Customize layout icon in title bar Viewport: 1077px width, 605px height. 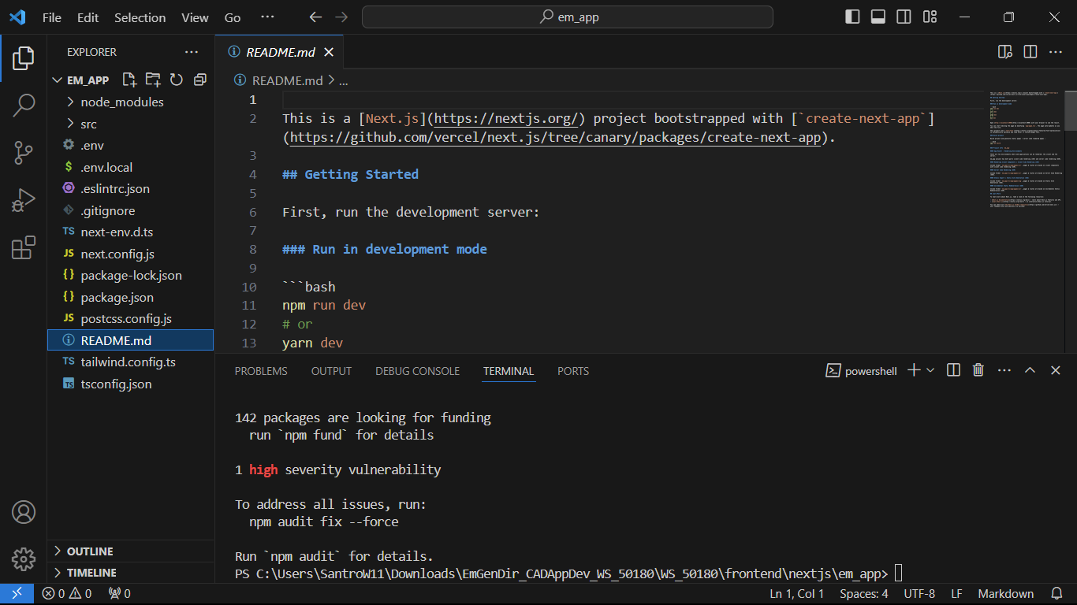930,17
